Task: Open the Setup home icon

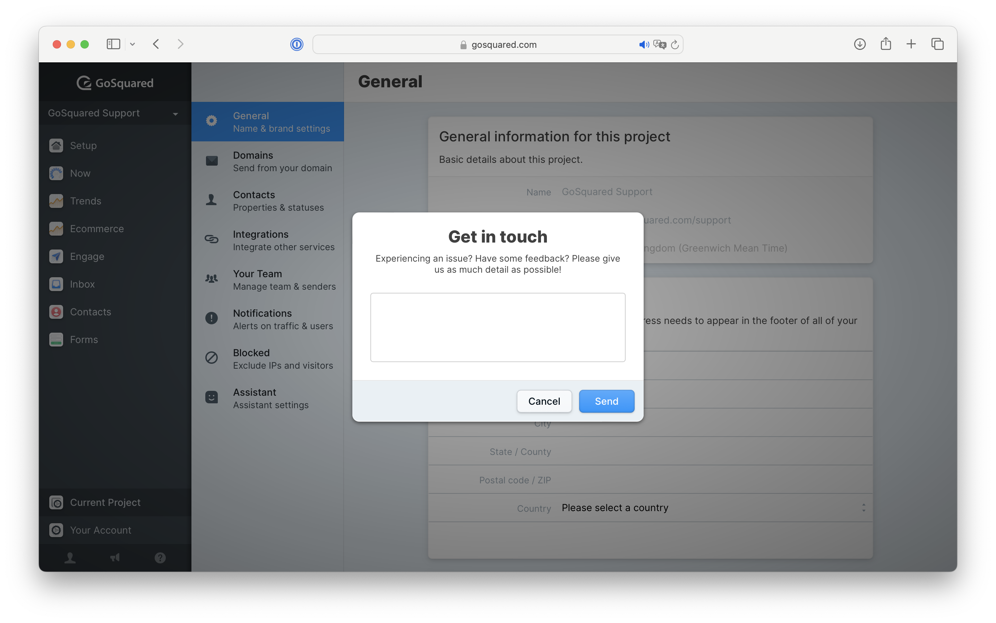Action: click(56, 146)
